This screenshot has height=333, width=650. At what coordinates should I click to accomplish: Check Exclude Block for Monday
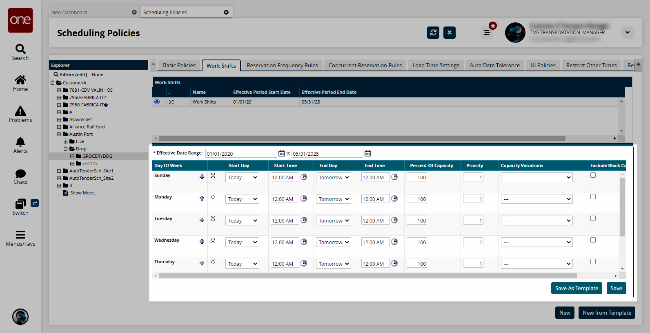pos(593,197)
